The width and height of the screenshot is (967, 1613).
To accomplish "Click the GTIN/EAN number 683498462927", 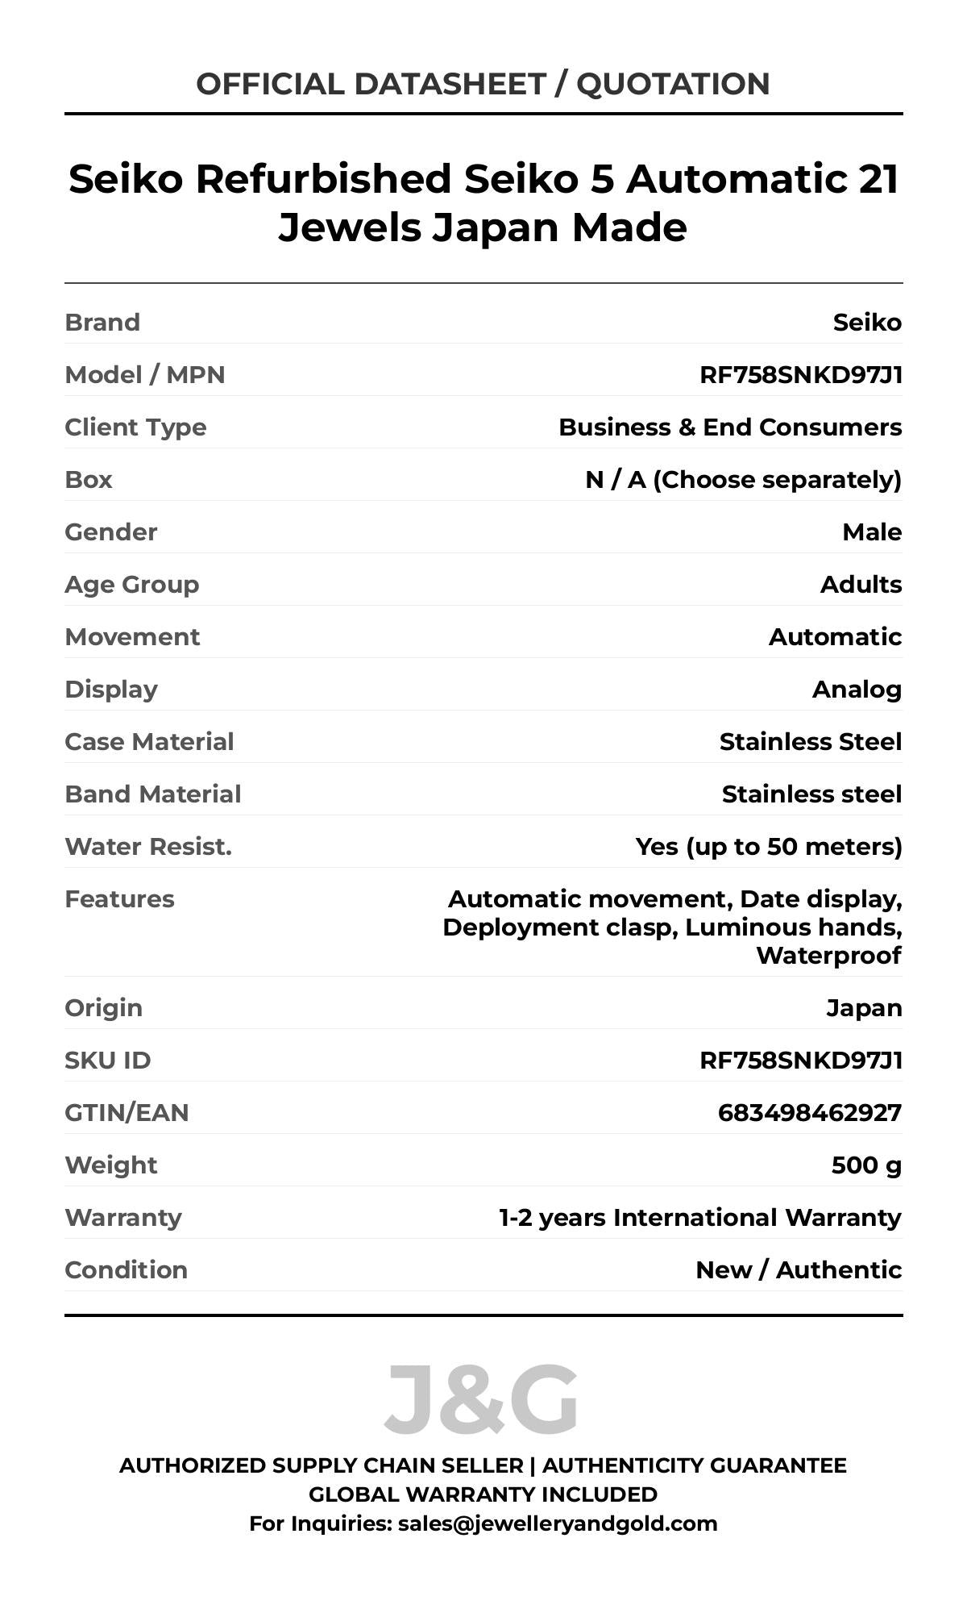I will [x=809, y=1113].
